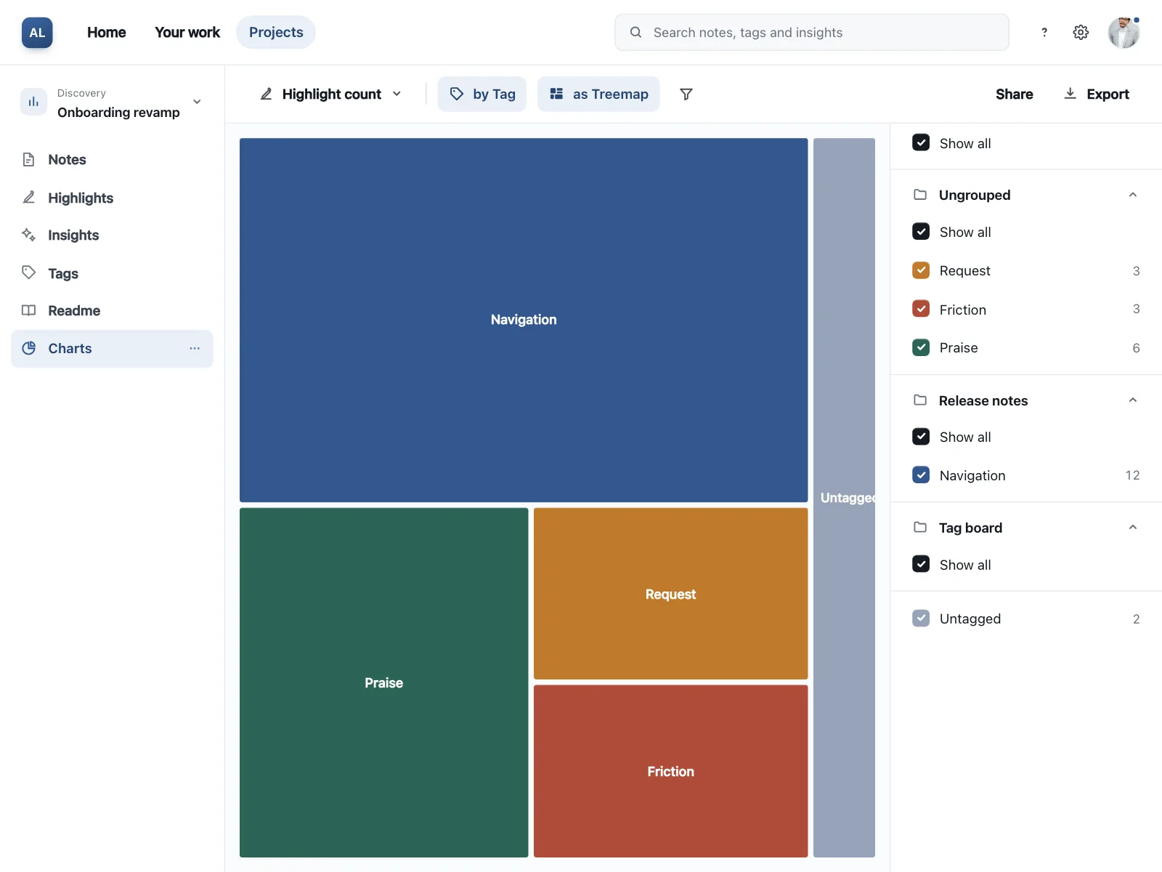This screenshot has height=872, width=1162.
Task: Open settings via the gear icon
Action: point(1081,32)
